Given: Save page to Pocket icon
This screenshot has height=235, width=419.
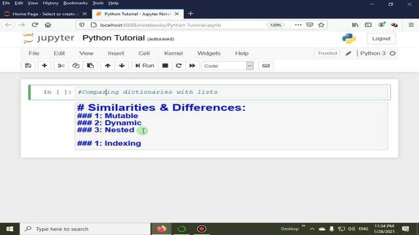Looking at the screenshot, I should pos(310,25).
